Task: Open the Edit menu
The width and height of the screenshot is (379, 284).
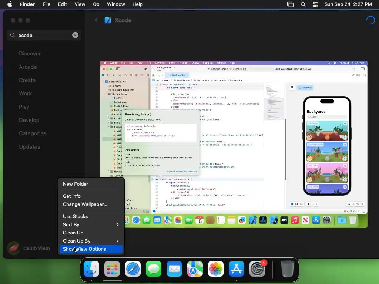Action: coord(62,4)
